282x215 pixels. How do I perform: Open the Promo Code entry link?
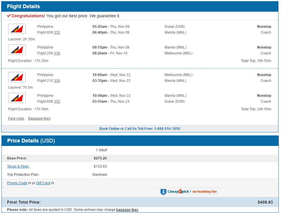(x=17, y=183)
